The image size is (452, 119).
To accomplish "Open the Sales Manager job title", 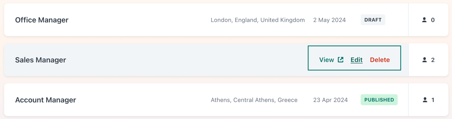I will coord(41,60).
